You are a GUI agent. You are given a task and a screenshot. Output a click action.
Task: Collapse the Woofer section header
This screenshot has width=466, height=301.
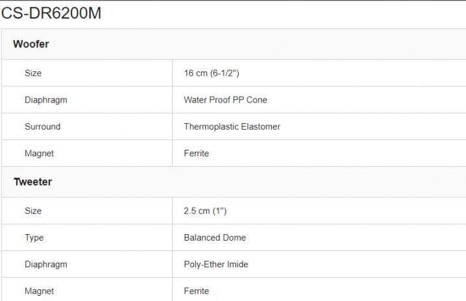[x=31, y=44]
